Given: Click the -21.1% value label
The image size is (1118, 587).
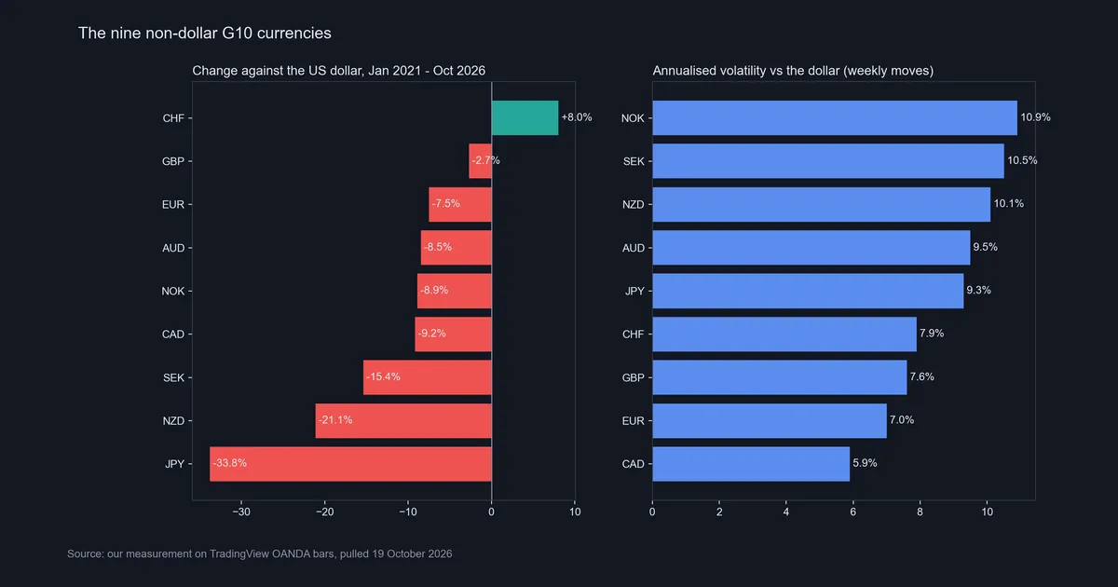Looking at the screenshot, I should (x=335, y=420).
